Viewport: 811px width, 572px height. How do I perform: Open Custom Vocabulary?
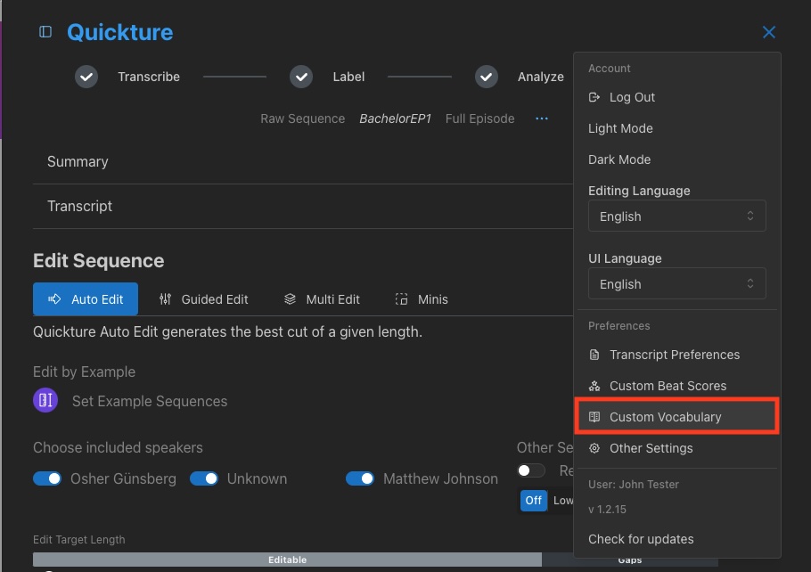676,417
